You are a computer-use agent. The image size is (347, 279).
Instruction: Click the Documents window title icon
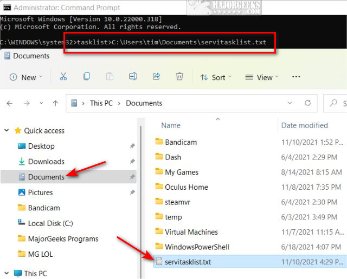7,56
